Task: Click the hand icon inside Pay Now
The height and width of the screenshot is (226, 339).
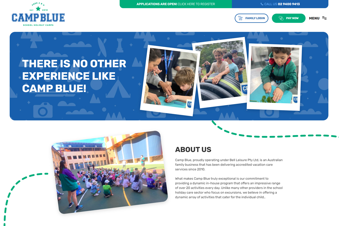Action: pos(281,18)
